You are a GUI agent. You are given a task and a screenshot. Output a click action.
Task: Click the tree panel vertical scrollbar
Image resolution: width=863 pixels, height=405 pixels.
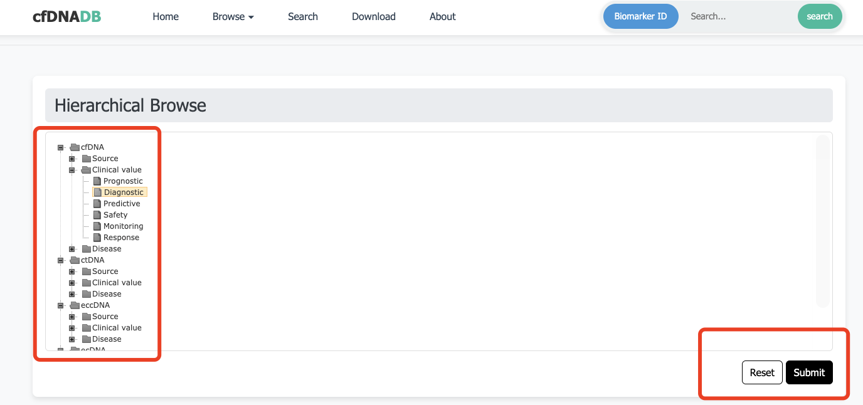click(822, 221)
